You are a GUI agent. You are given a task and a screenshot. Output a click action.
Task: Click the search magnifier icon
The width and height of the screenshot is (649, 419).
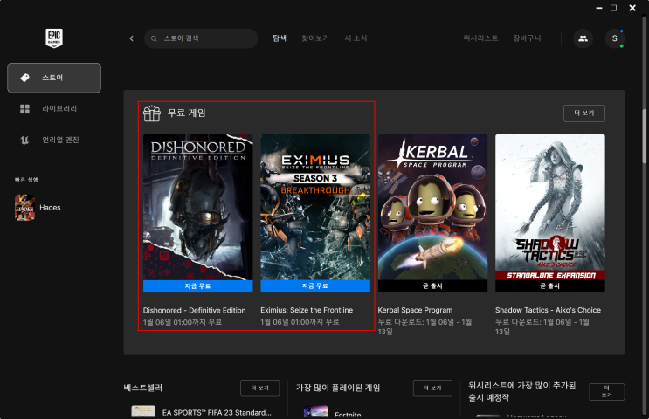(154, 38)
